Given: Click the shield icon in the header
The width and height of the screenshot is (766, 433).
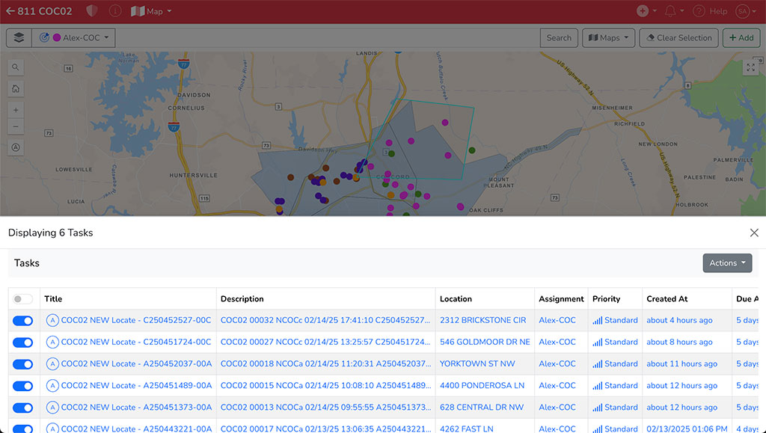Looking at the screenshot, I should tap(92, 11).
